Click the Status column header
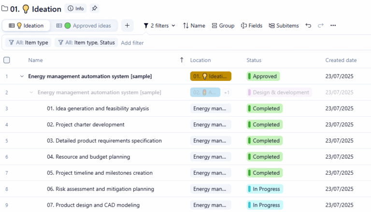This screenshot has width=371, height=212. [254, 60]
